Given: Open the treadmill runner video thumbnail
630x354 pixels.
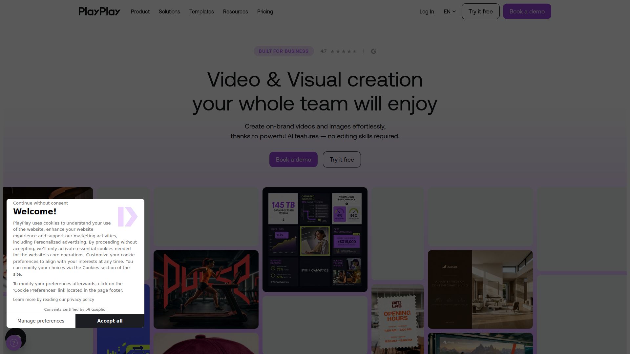Looking at the screenshot, I should [206, 289].
